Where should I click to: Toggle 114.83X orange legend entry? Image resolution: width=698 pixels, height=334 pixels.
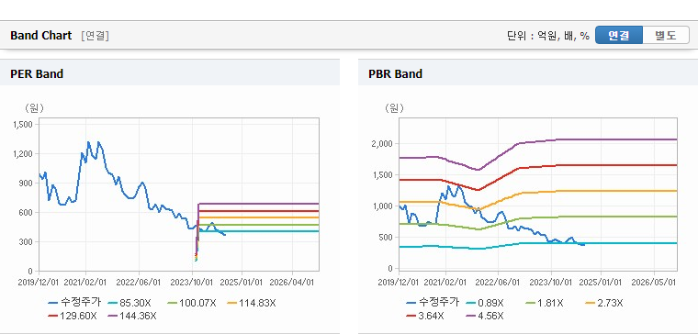(252, 303)
